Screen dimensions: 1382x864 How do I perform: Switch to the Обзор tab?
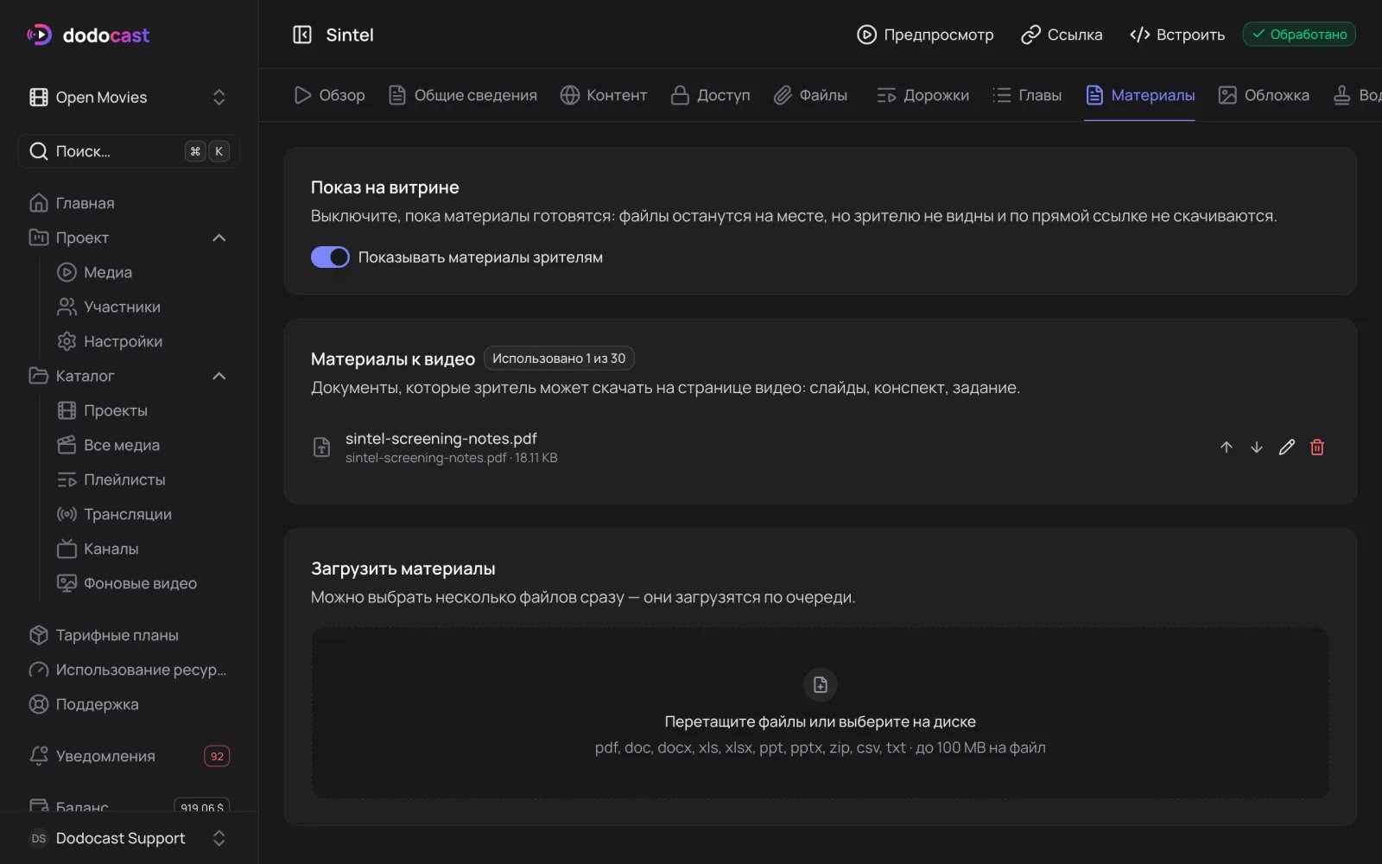pos(329,95)
